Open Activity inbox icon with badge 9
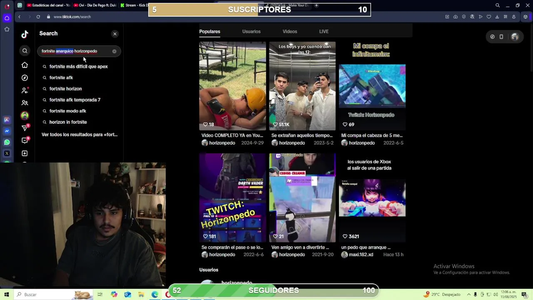 click(25, 140)
